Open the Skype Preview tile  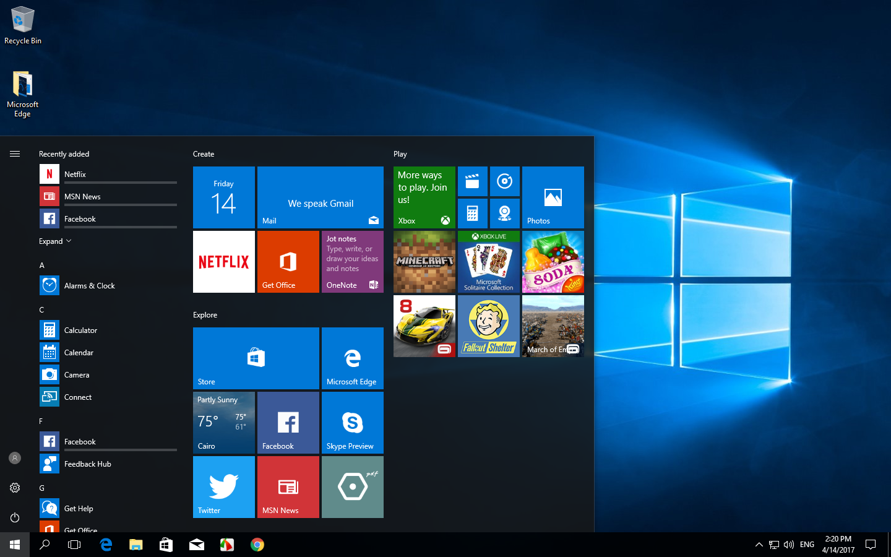[x=353, y=423]
